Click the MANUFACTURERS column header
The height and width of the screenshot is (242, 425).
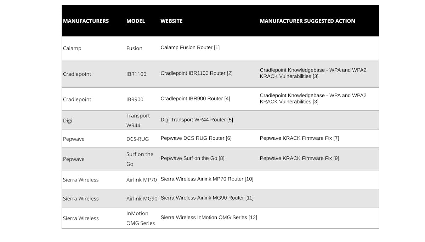tap(86, 21)
